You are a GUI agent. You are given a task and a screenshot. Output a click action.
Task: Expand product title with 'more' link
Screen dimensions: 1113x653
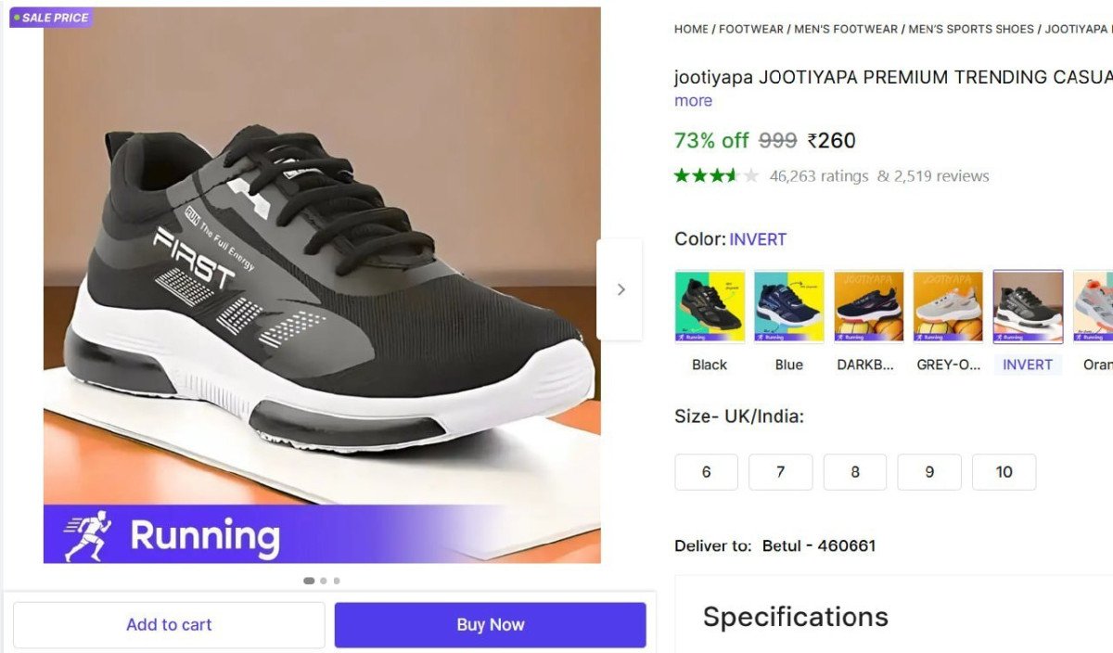(693, 101)
